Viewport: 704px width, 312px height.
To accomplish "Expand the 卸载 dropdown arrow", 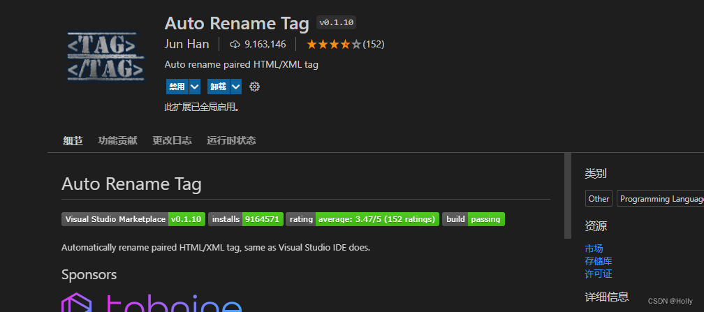I will tap(235, 87).
